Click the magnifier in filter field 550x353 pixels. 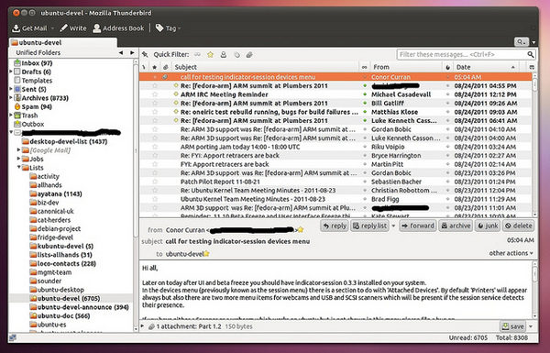531,55
